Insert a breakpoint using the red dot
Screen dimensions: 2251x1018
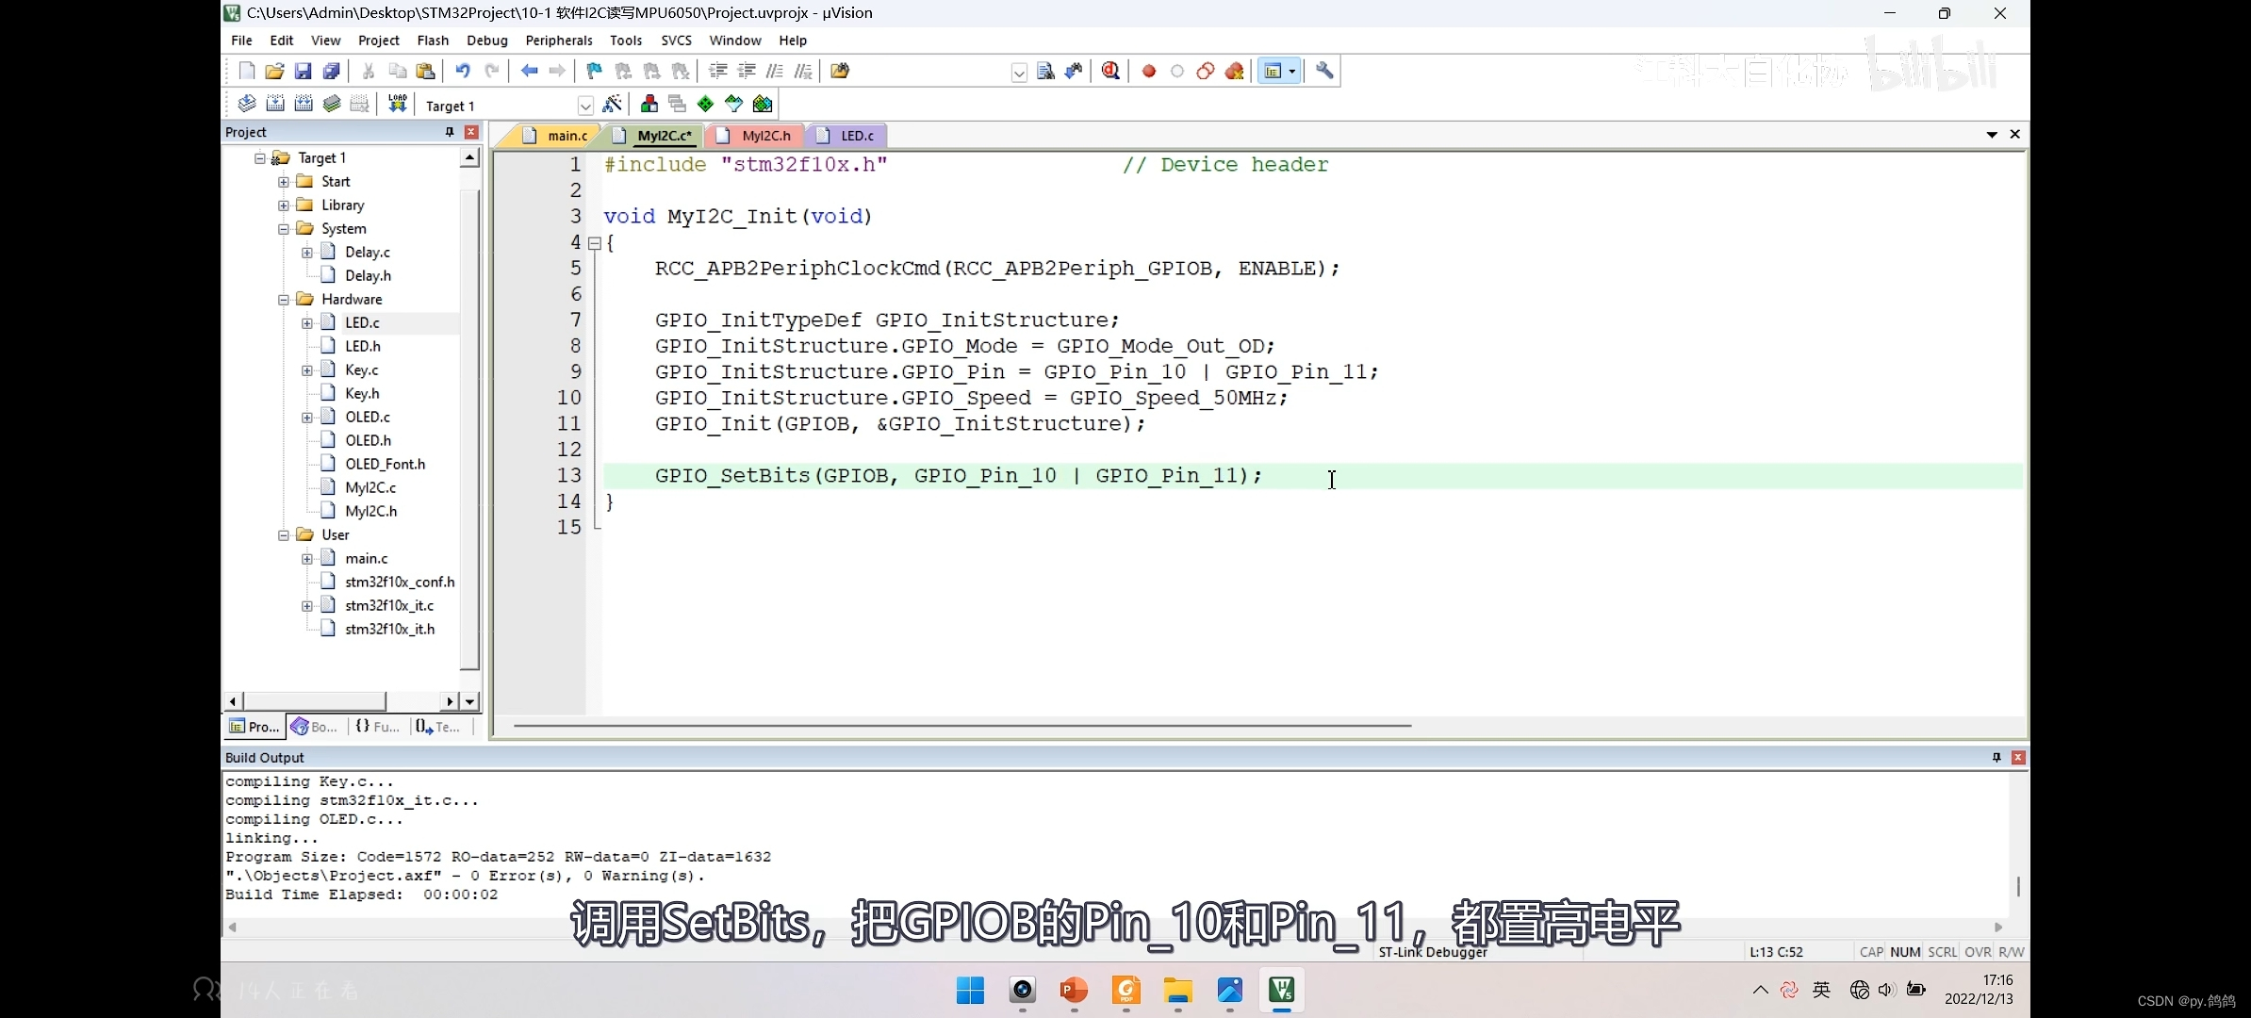[x=1148, y=71]
